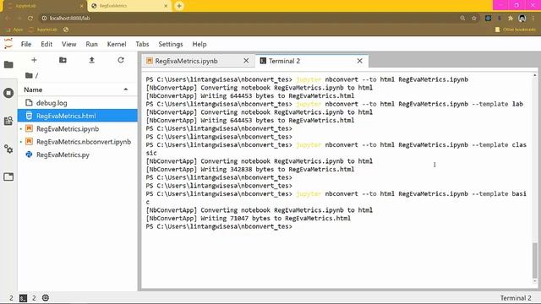Sort files by Name column header
This screenshot has width=541, height=304.
pyautogui.click(x=77, y=90)
